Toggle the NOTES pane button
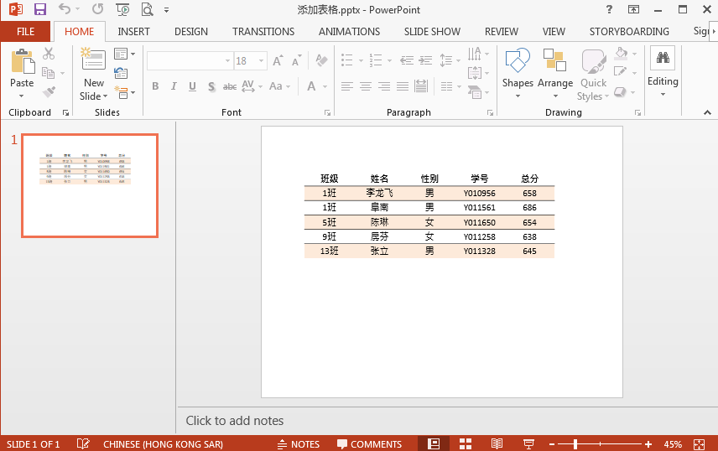Screen dimensions: 718x451 pos(299,444)
